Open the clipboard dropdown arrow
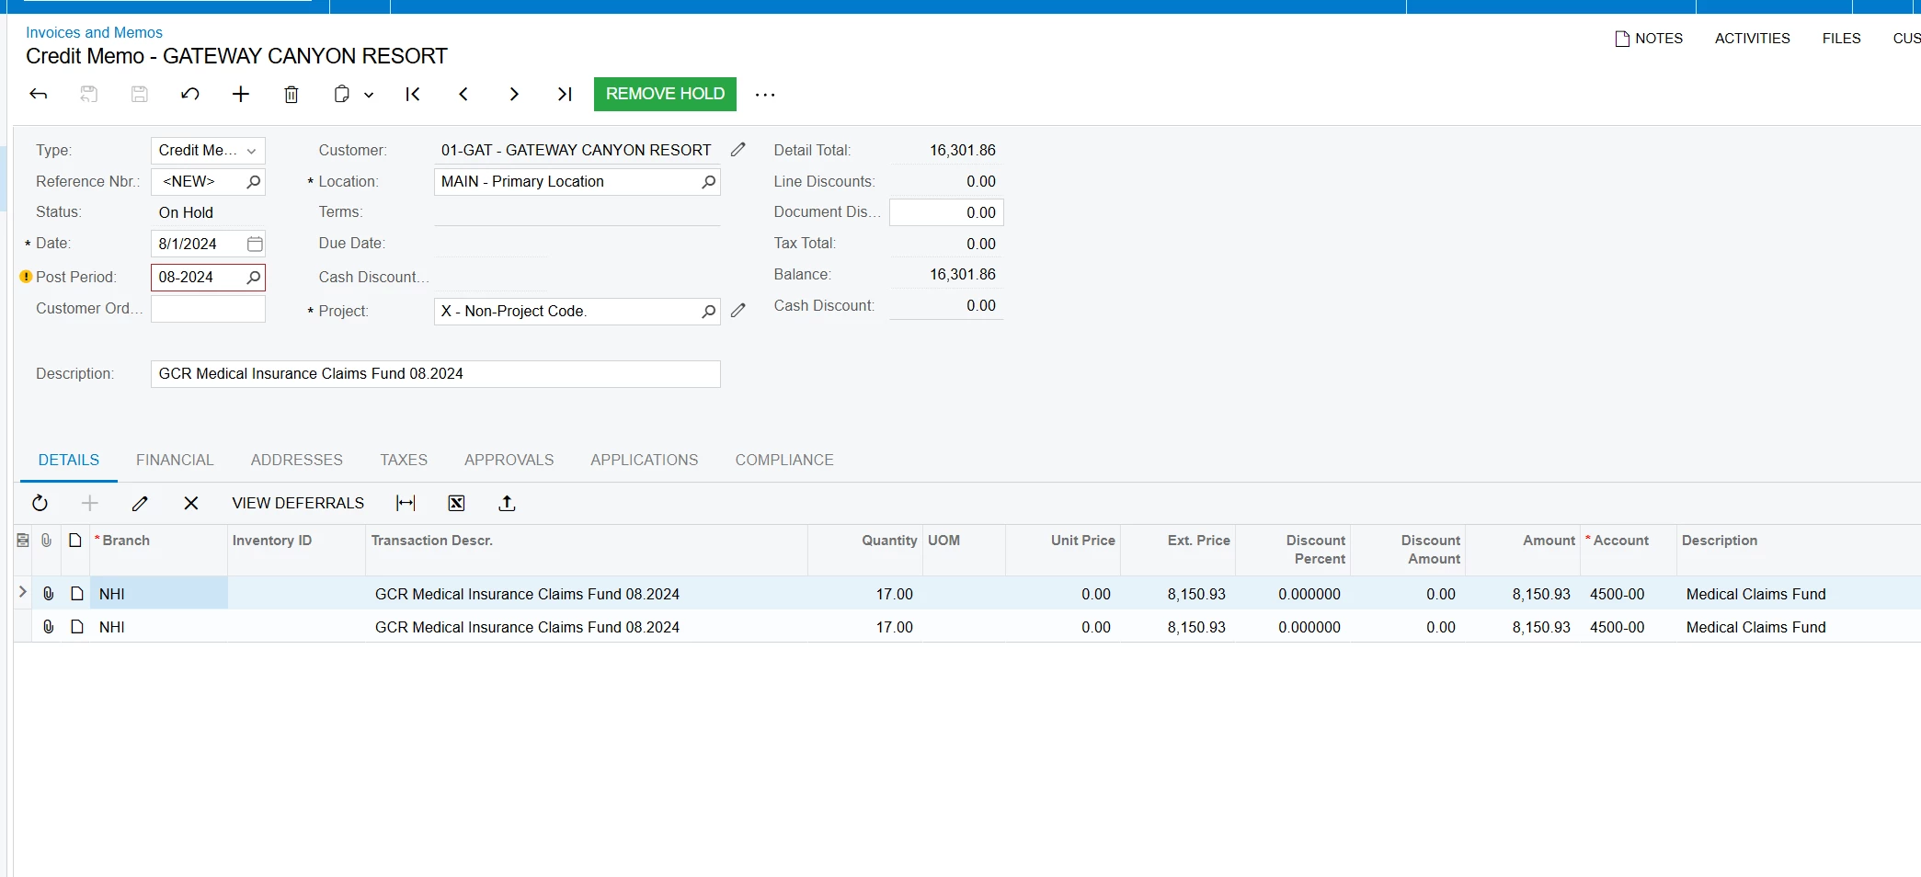Image resolution: width=1921 pixels, height=877 pixels. 369,95
